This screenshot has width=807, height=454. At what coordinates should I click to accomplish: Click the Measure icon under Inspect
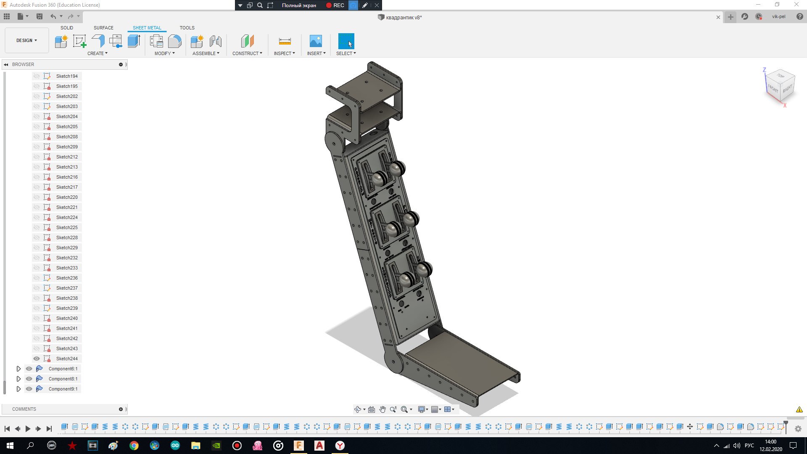(x=285, y=41)
